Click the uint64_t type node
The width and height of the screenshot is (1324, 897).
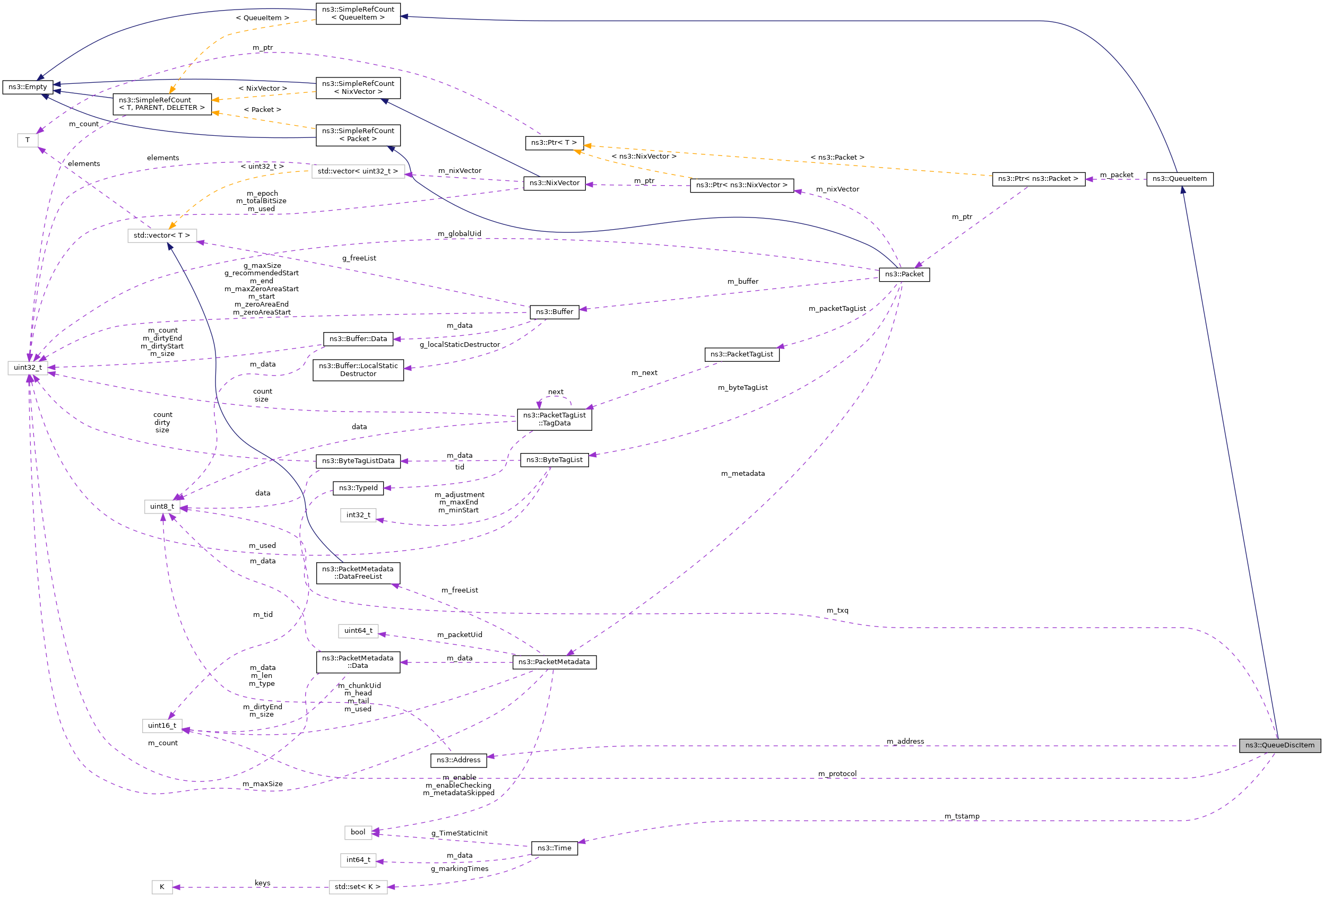(358, 631)
